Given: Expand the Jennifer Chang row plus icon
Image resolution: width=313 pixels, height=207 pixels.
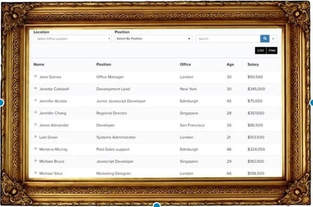Looking at the screenshot, I should 36,112.
